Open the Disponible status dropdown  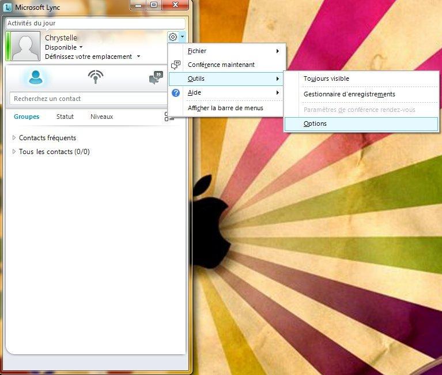tap(64, 47)
